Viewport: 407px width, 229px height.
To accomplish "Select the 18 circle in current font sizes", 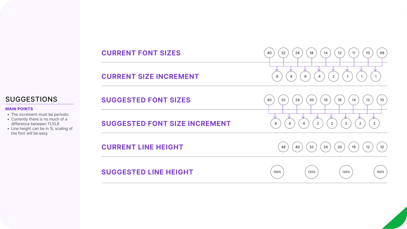I will (x=311, y=53).
